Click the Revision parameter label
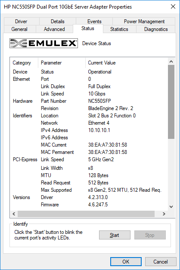The width and height of the screenshot is (180, 270). click(50, 108)
